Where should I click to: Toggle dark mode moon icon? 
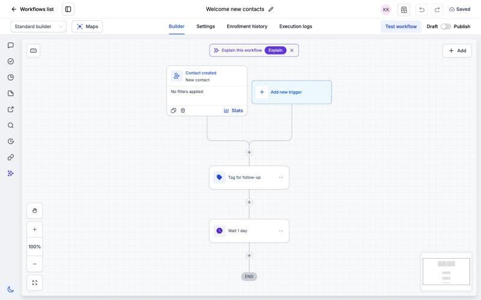pos(11,289)
